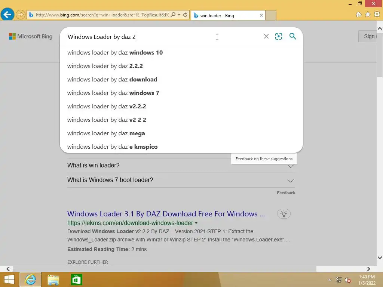Expand 'What is Windows 7 boot loader?' question
Viewport: 383px width, 287px height.
tap(181, 180)
